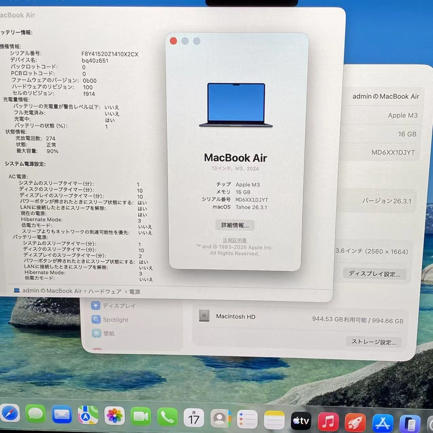Click the 'ハードウェアのリビジョン:' label

[x=43, y=87]
